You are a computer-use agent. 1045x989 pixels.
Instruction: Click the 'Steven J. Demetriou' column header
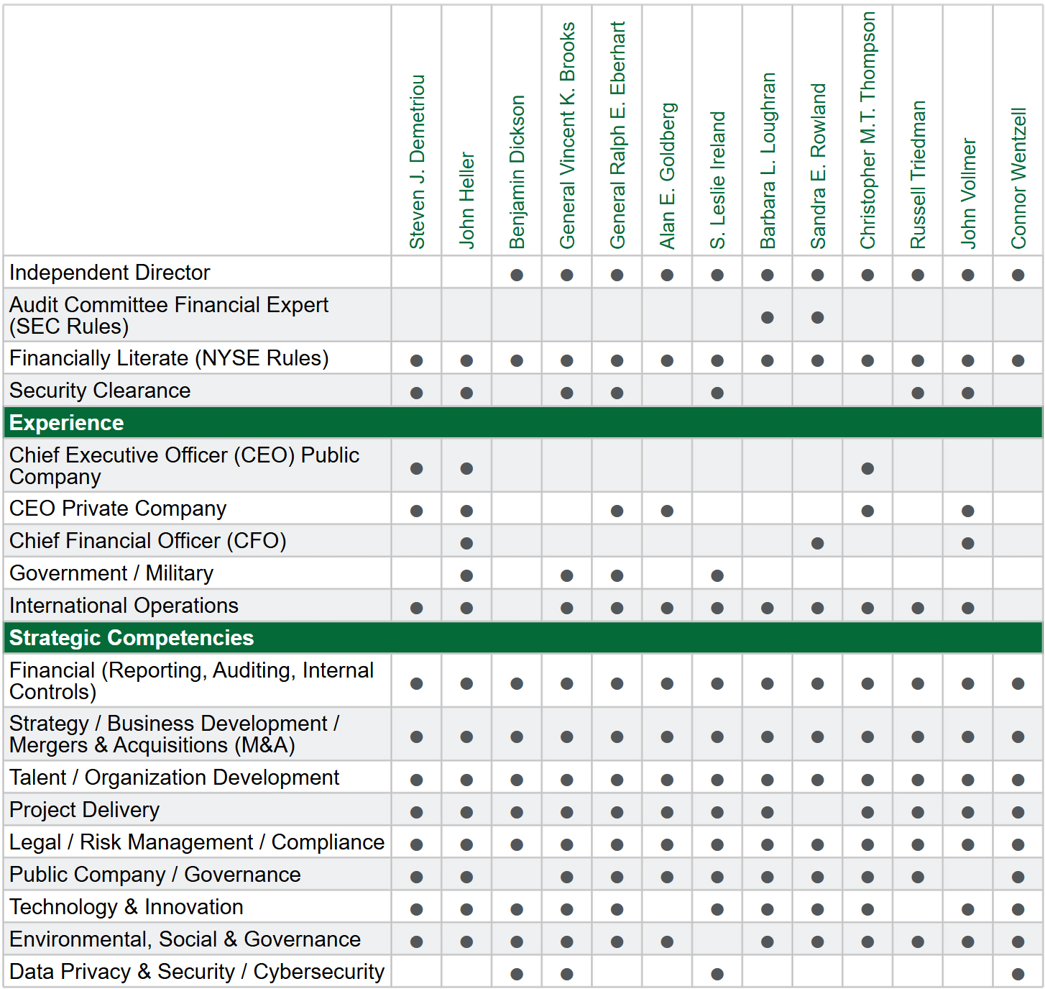[x=417, y=162]
